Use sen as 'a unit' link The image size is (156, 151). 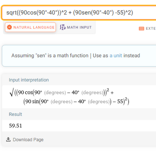(116, 55)
